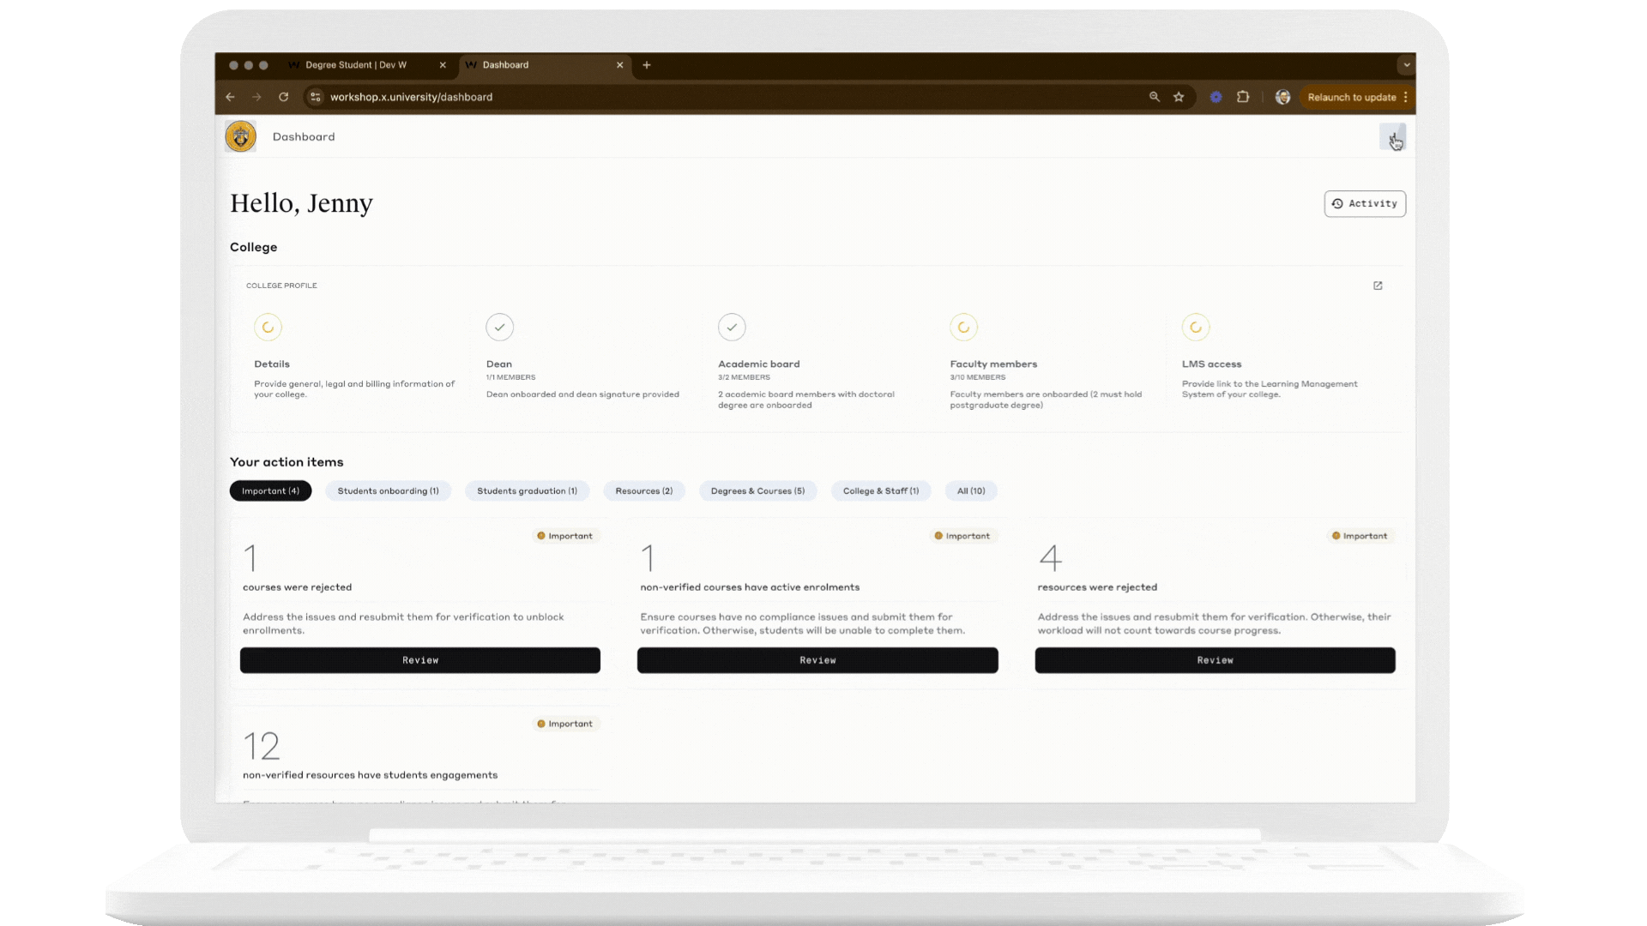Click the Dashboard breadcrumb title

[304, 136]
